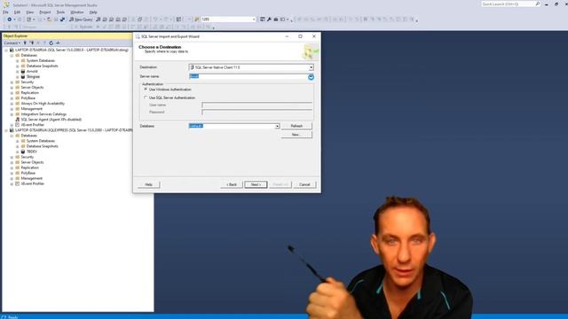Click the Quick Launch magnifier icon

[x=538, y=4]
